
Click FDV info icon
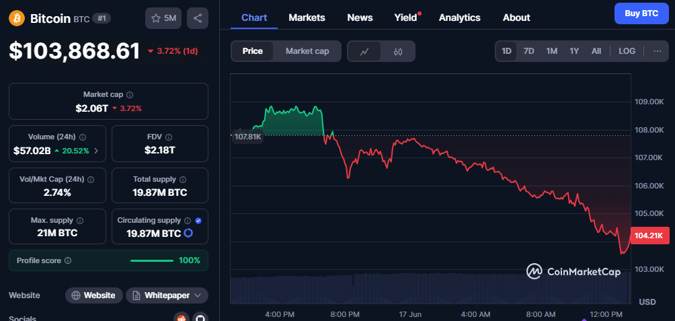(169, 137)
